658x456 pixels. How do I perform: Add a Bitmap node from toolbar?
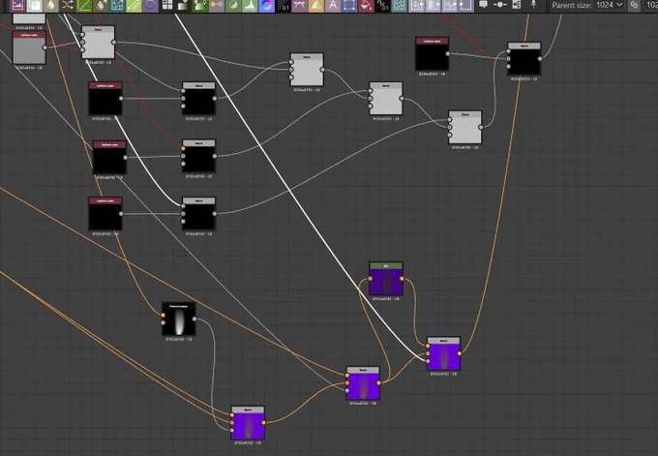pyautogui.click(x=17, y=5)
